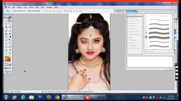
Task: Open the View menu
Action: click(42, 7)
